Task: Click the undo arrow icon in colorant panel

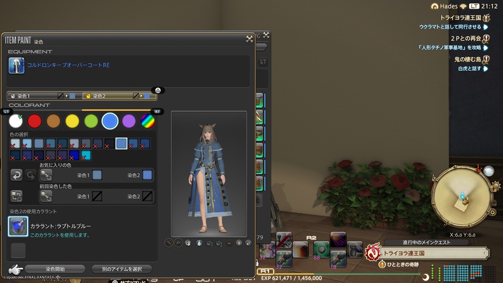Action: coord(17,175)
